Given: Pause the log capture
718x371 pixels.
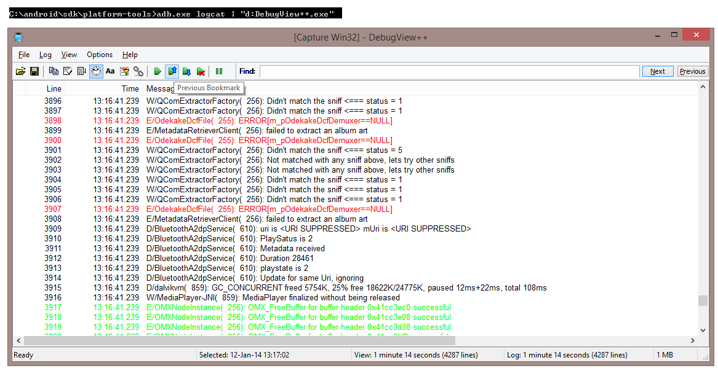Looking at the screenshot, I should coord(219,71).
